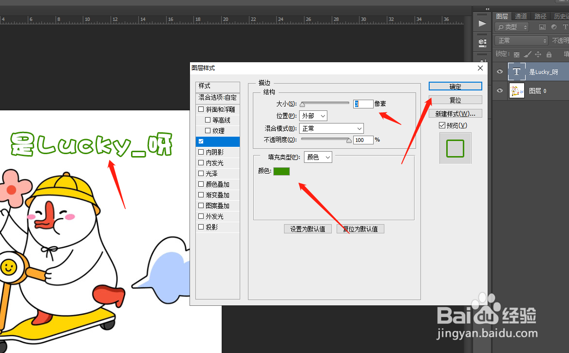Viewport: 569px width, 353px height.
Task: Toggle the 预览 preview checkbox
Action: (x=442, y=125)
